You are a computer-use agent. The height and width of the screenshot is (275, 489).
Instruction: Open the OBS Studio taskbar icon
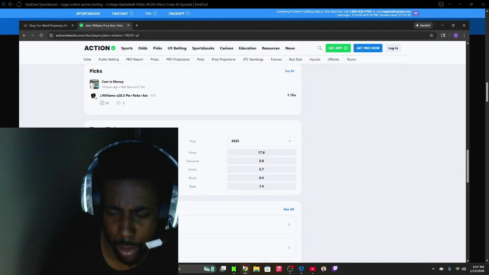(x=290, y=269)
